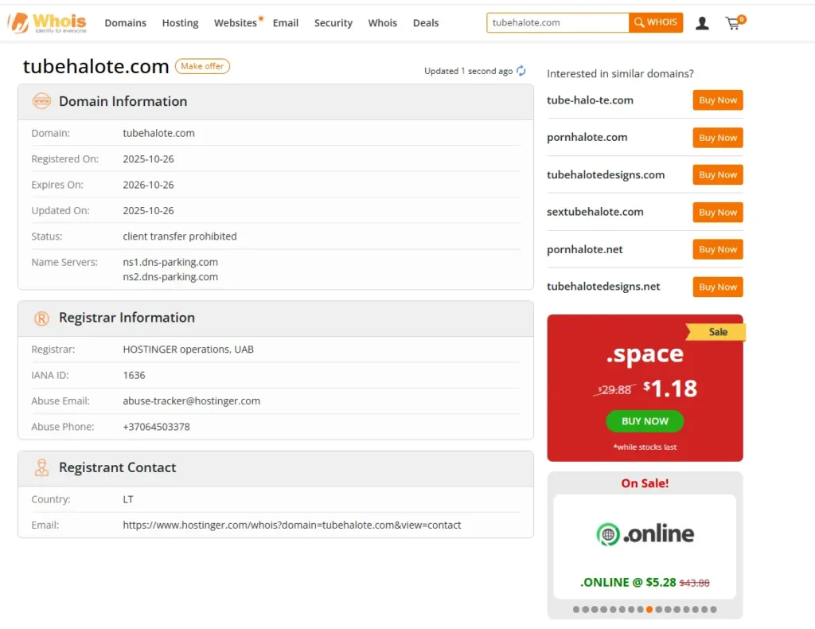815x629 pixels.
Task: Click the Registrar Information R icon
Action: point(41,318)
